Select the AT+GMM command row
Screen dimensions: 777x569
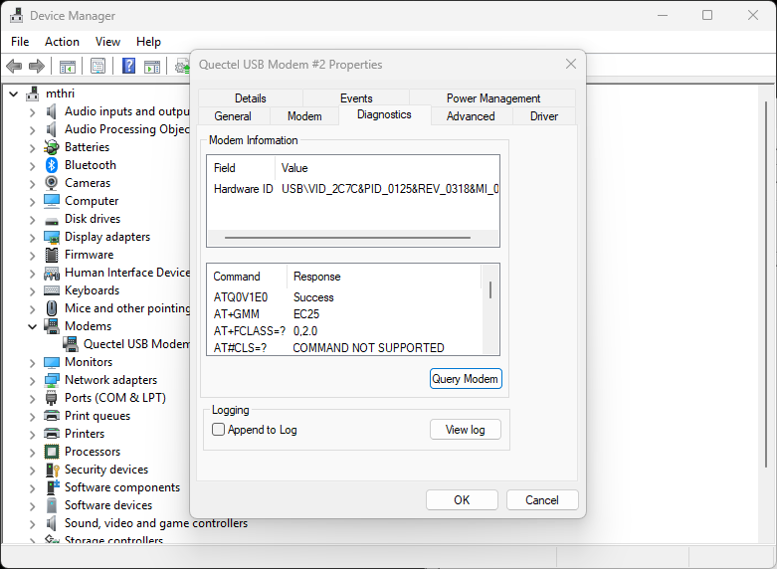[344, 314]
